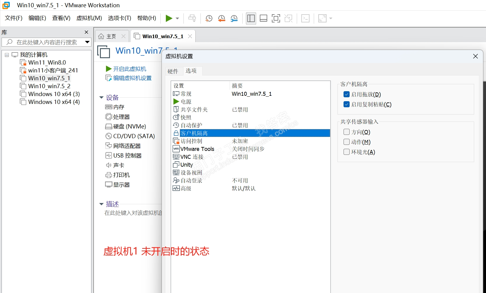Click the send Ctrl+Alt+Del toolbar icon

(x=192, y=18)
